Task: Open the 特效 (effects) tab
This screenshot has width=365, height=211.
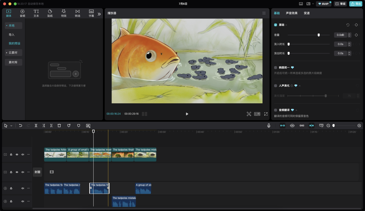Action: pyautogui.click(x=64, y=13)
